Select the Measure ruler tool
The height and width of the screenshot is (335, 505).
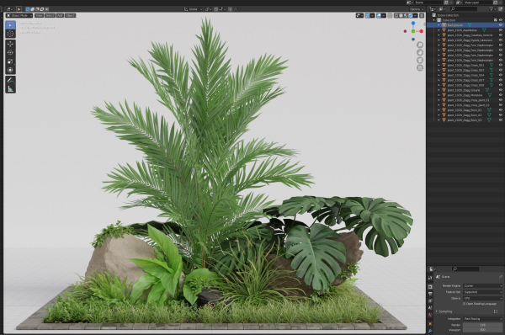(10, 89)
